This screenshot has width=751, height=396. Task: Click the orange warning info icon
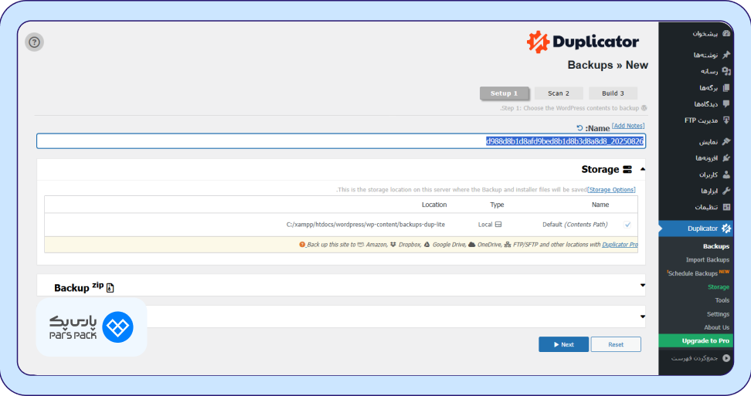click(x=302, y=245)
